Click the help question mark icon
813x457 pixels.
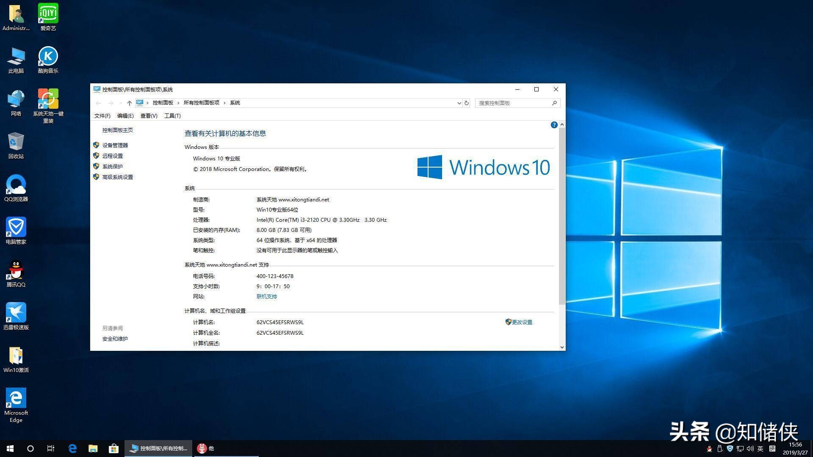pos(554,125)
